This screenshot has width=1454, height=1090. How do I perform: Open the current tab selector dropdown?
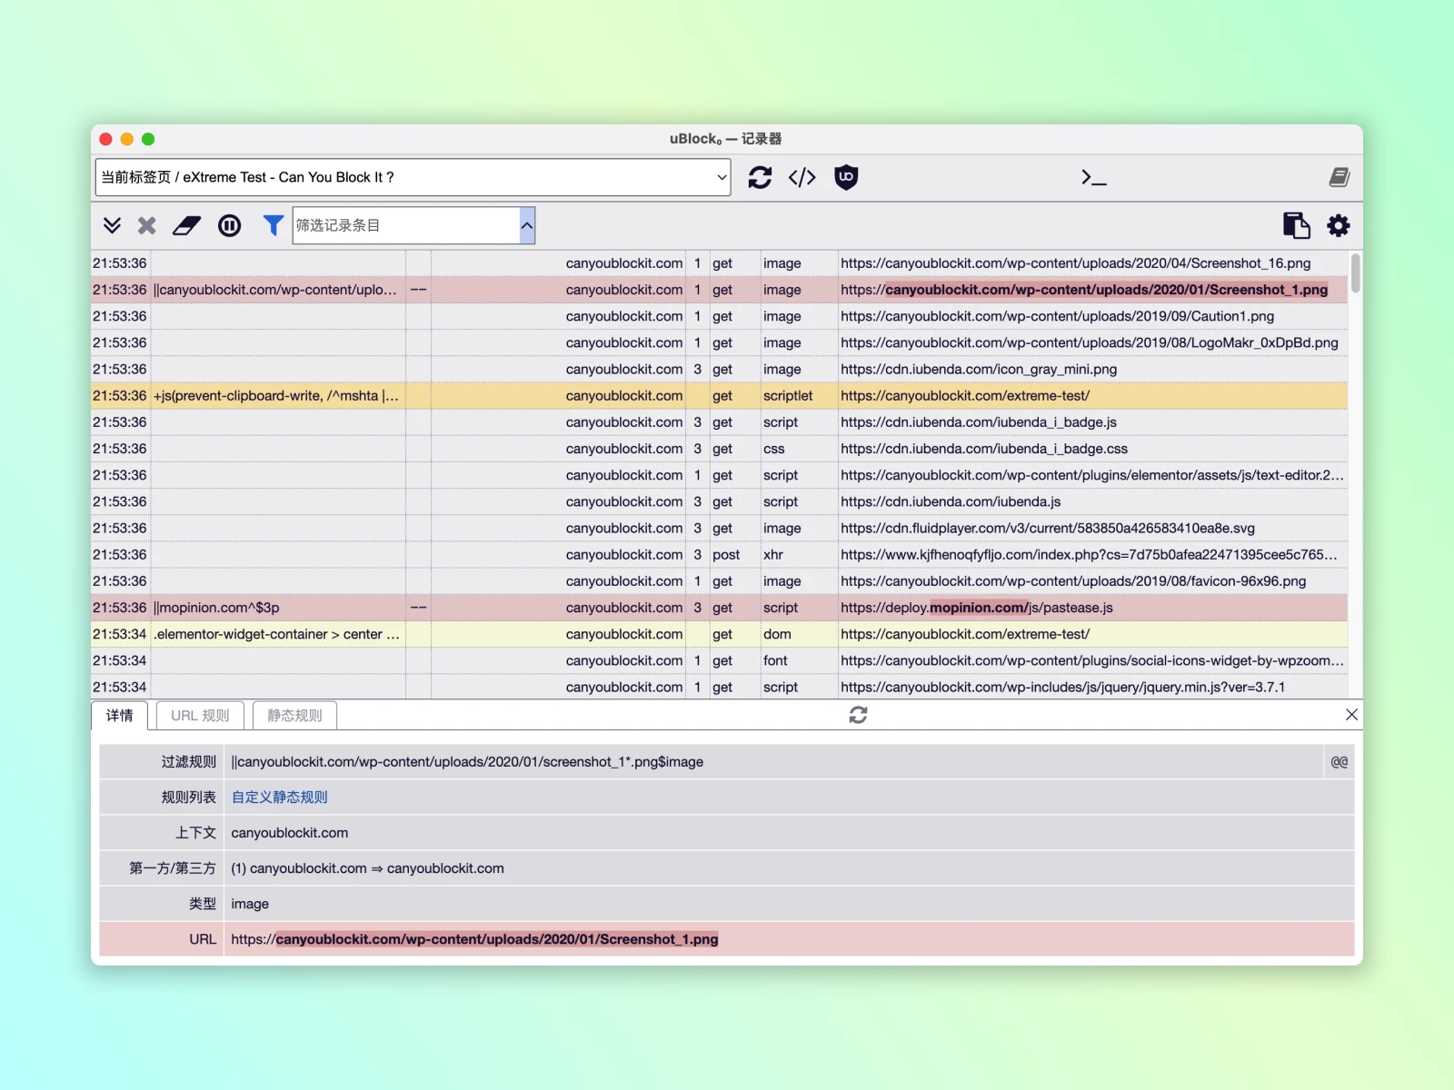click(413, 177)
